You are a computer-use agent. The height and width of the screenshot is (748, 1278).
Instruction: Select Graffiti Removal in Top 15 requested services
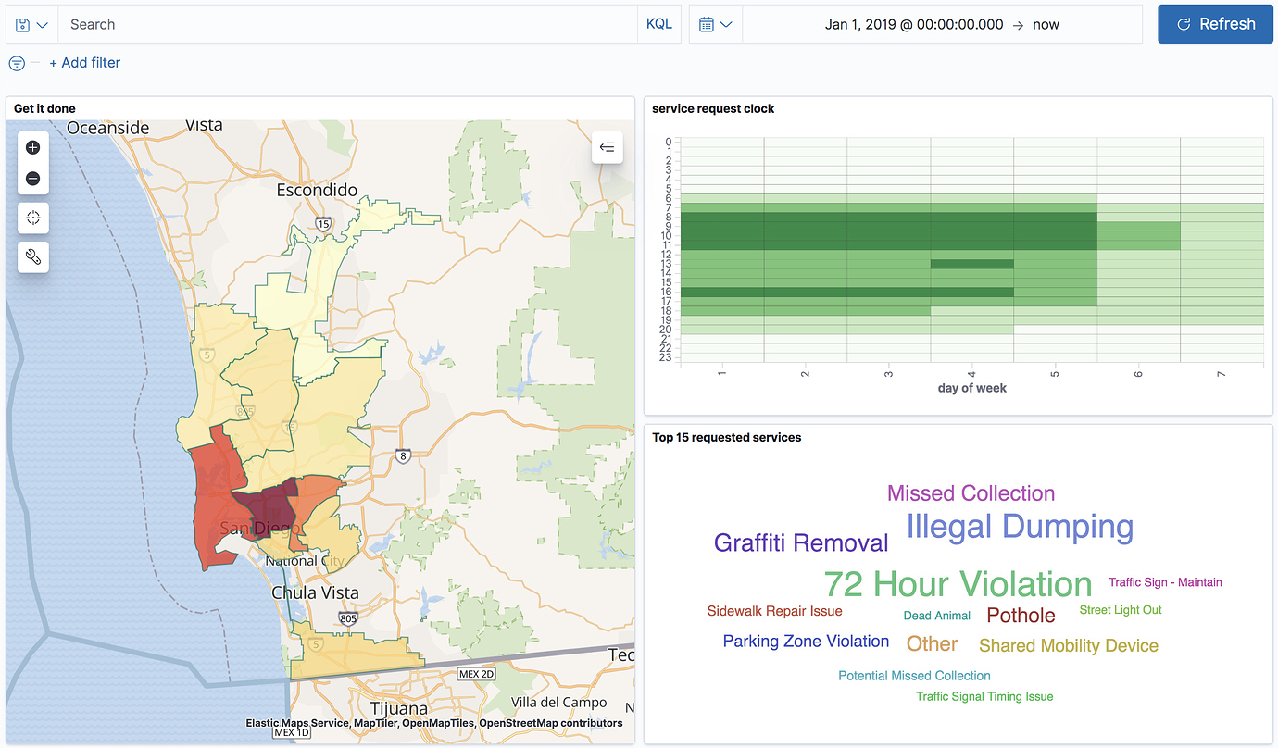pyautogui.click(x=800, y=542)
